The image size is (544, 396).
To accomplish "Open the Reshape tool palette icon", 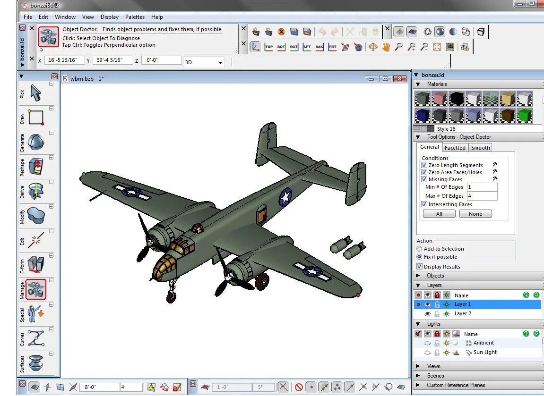I will coord(36,167).
